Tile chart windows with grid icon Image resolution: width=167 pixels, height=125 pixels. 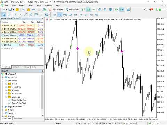[110, 10]
